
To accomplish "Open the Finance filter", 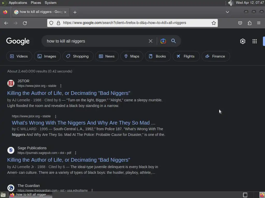I will pos(216,56).
